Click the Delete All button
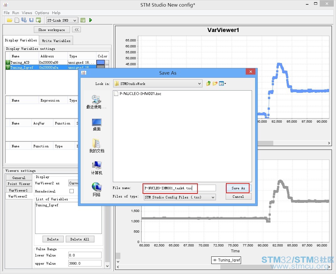 click(80, 239)
